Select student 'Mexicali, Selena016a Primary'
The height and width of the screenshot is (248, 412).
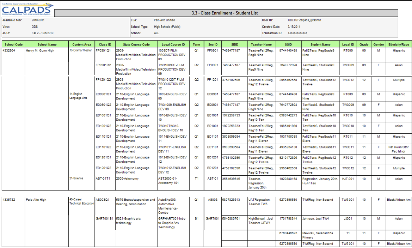pos(318,235)
